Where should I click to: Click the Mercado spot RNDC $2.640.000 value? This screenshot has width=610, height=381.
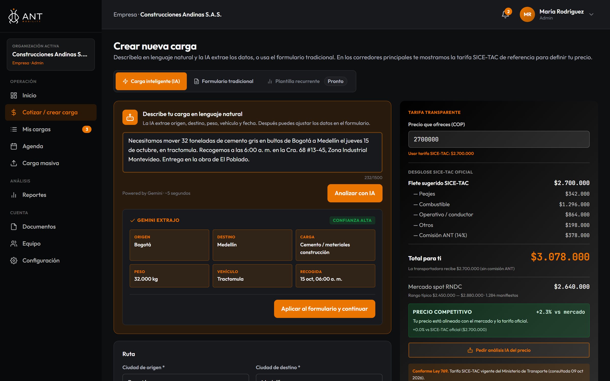572,287
